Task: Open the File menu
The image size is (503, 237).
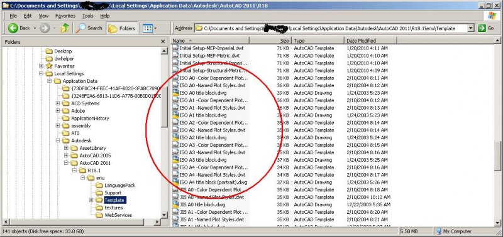Action: 13,16
